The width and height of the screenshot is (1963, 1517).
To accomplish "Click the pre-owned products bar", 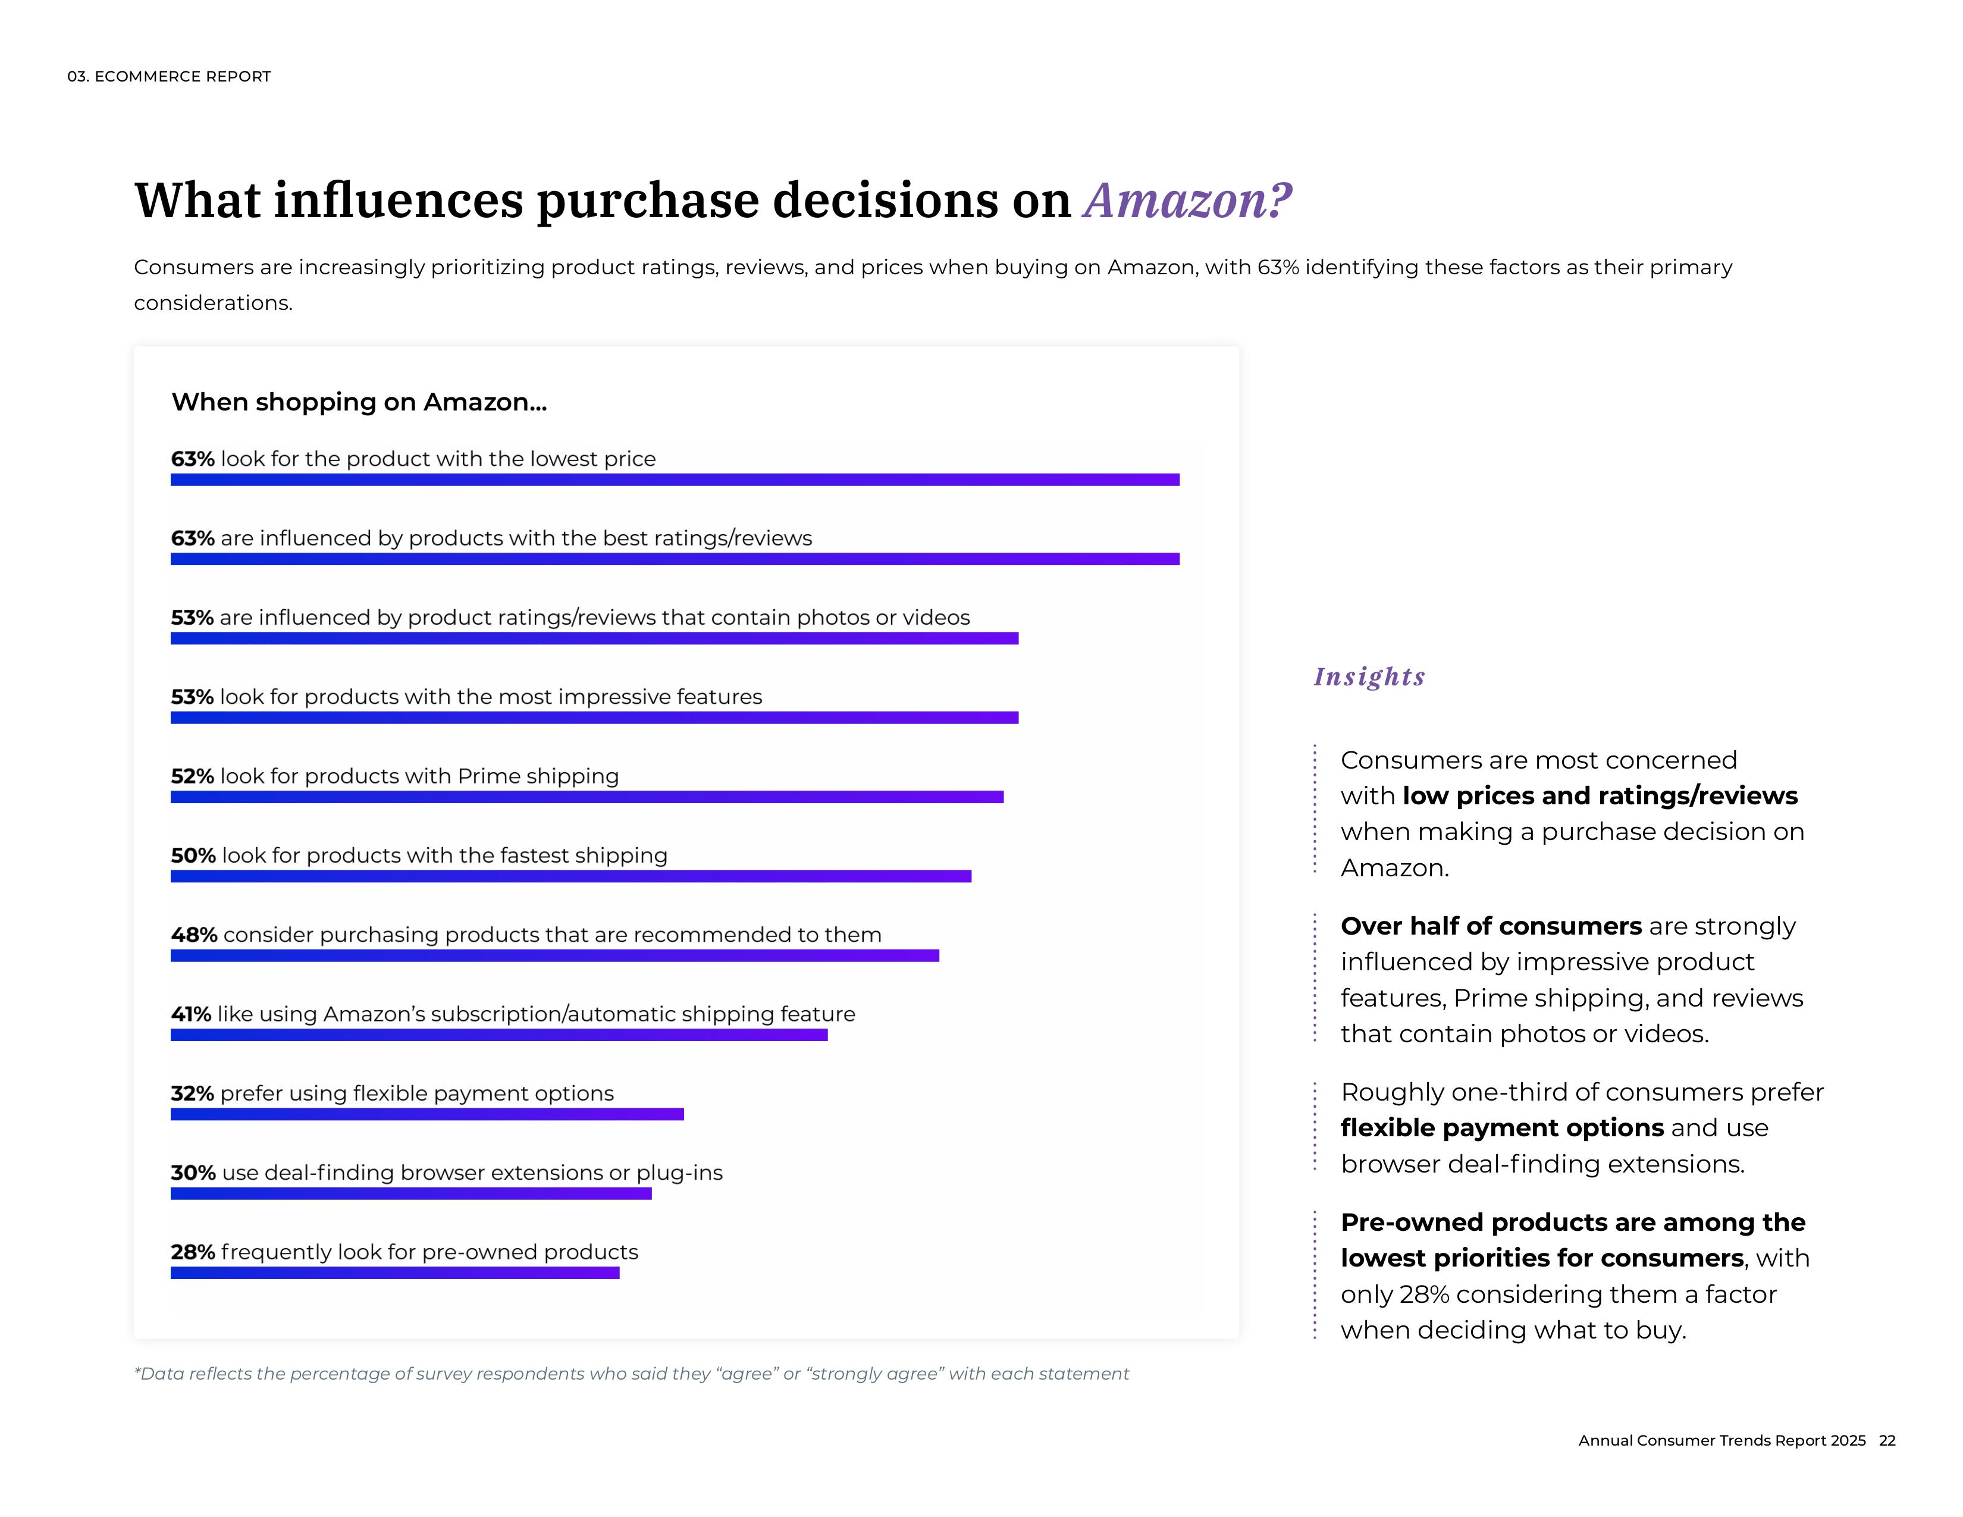I will (394, 1272).
